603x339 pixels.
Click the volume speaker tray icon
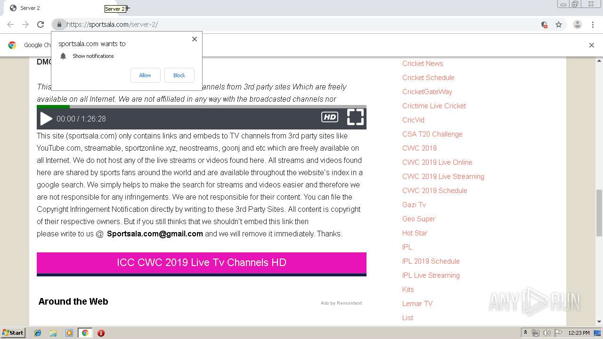547,333
